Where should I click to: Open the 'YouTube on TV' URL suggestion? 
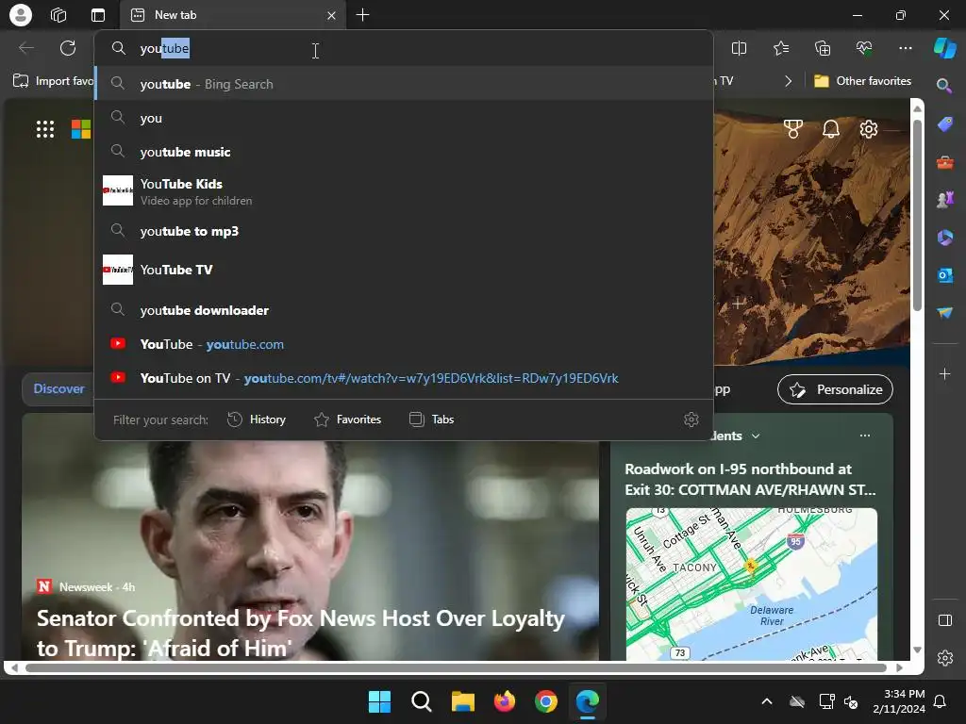404,378
